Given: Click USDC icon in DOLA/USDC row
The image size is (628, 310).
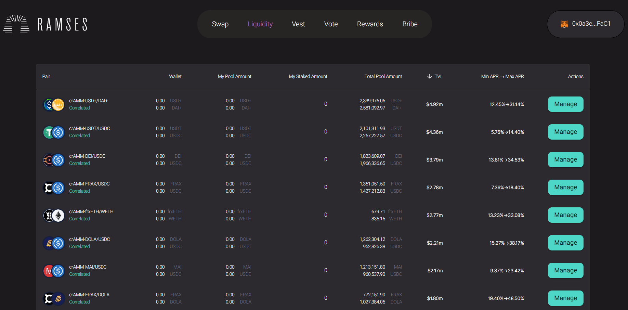Looking at the screenshot, I should point(58,243).
